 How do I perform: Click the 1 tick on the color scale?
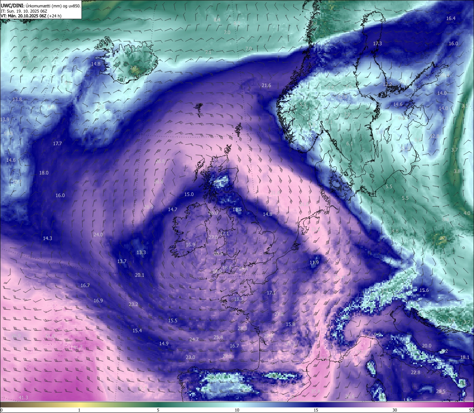point(79,410)
